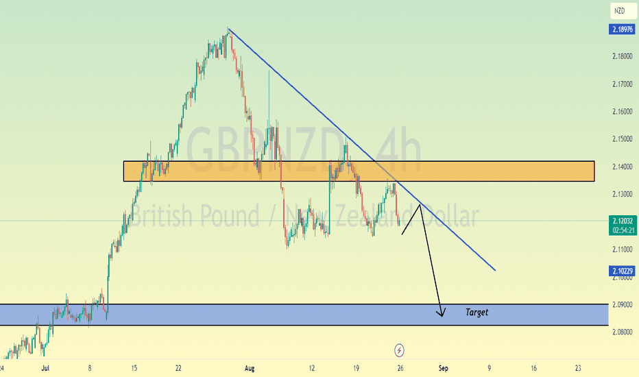This screenshot has height=377, width=639.
Task: Click the 2.14000 price axis value
Action: (x=623, y=167)
